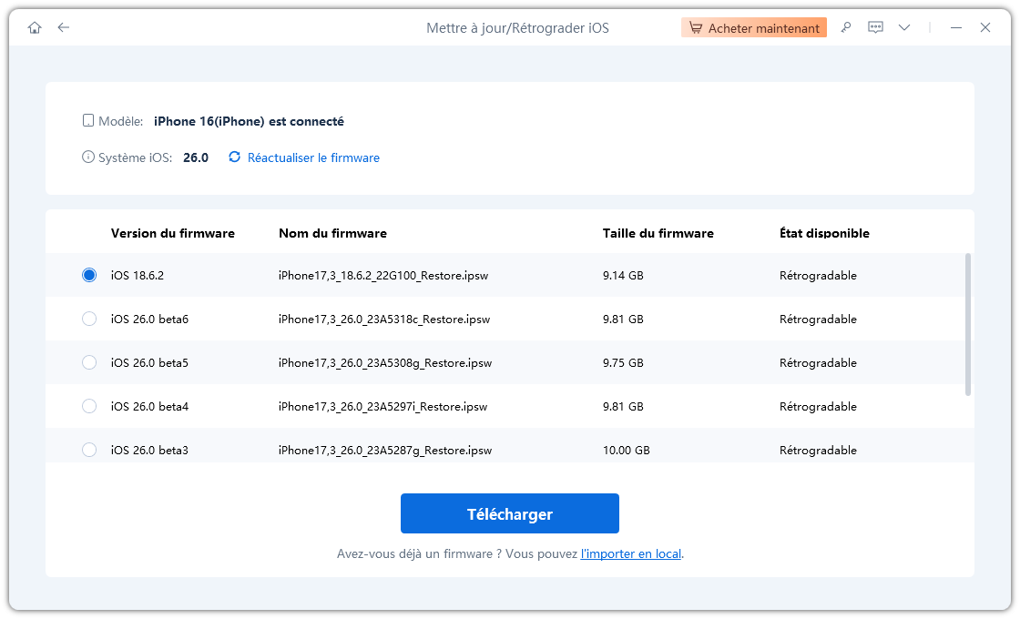The image size is (1020, 619).
Task: Pick the iOS 26.0 beta3 firmware radio
Action: pyautogui.click(x=89, y=450)
